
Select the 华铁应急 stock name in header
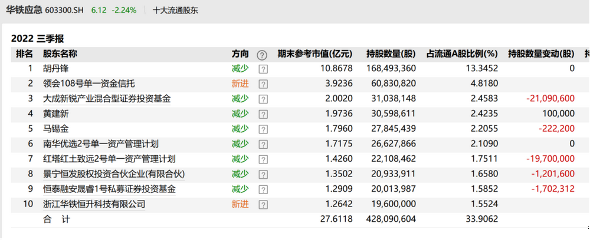coord(24,11)
